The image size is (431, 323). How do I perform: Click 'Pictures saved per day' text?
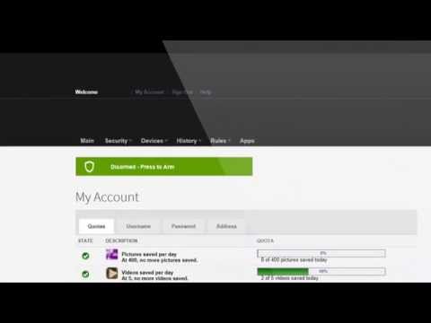(149, 254)
